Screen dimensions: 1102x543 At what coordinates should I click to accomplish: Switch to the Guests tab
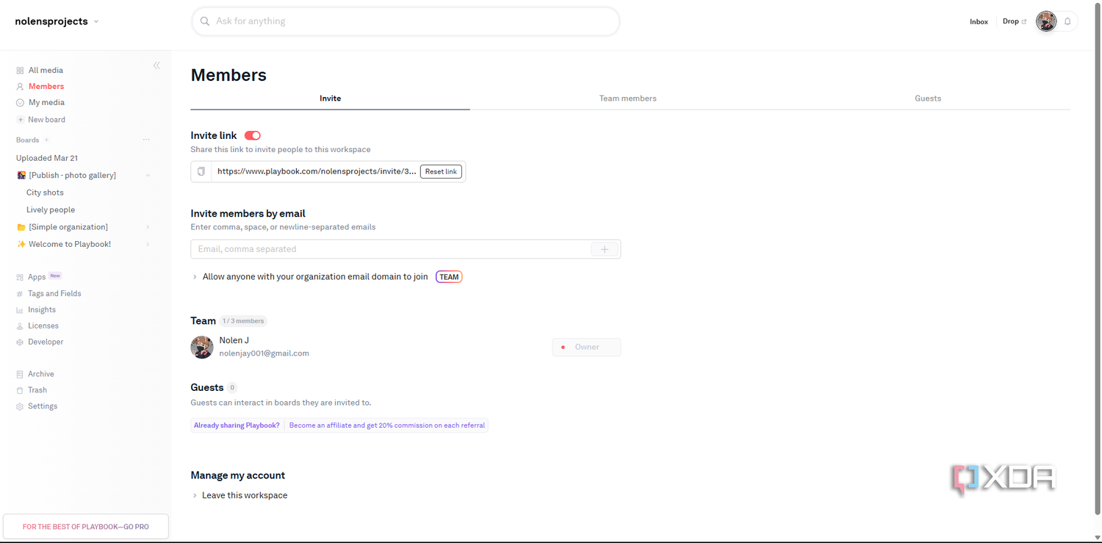click(928, 98)
